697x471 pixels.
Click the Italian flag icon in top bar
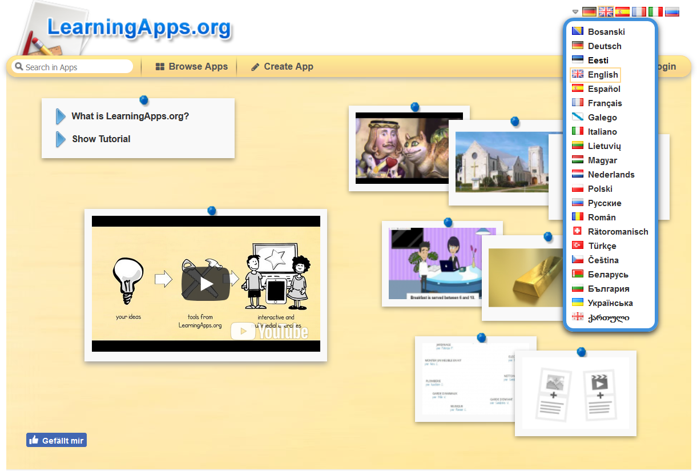(x=655, y=11)
